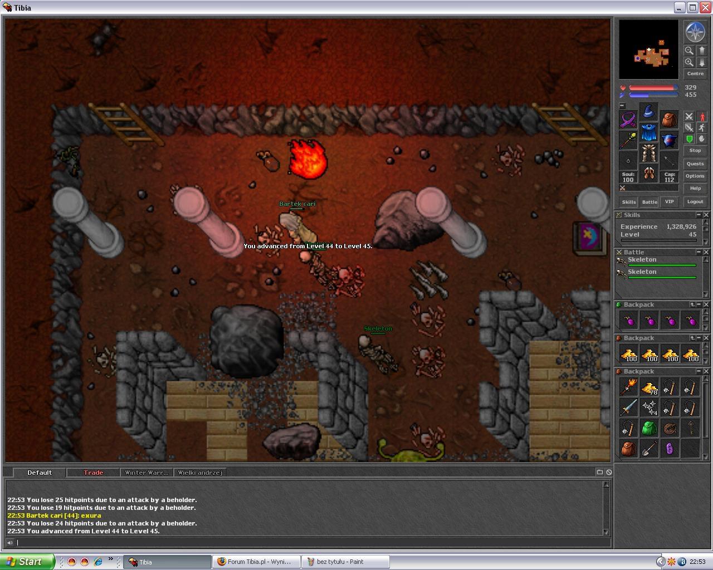
Task: Select the boots slot
Action: coord(649,174)
